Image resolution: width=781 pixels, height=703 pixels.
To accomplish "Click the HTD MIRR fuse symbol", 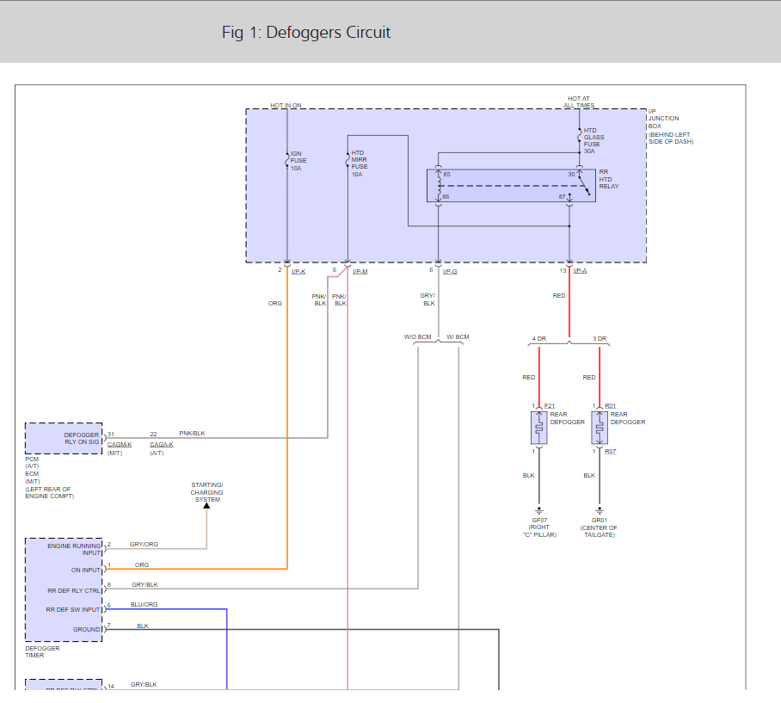I will pyautogui.click(x=347, y=160).
